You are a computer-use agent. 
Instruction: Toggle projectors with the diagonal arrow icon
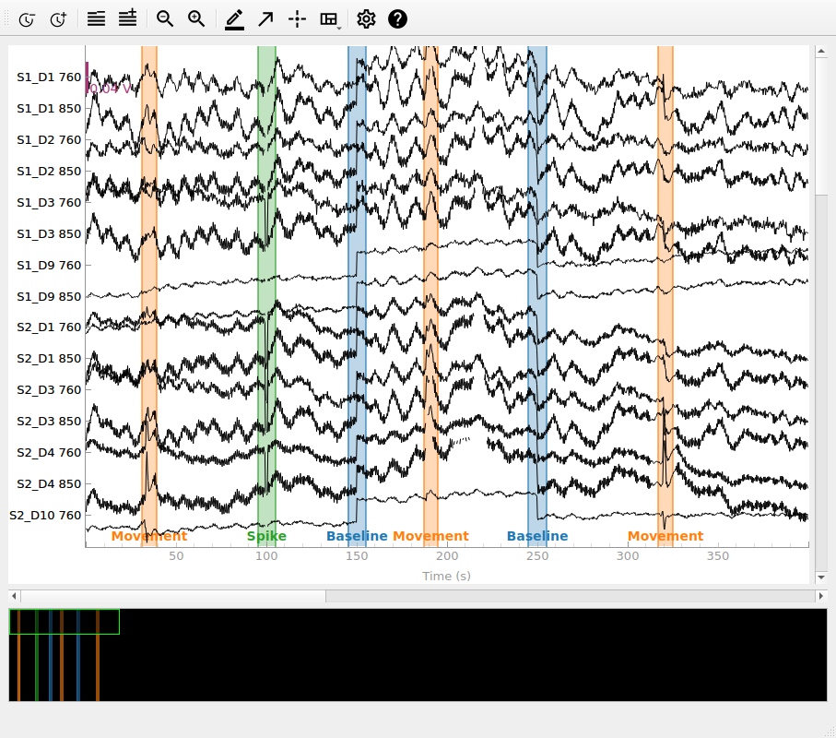click(265, 18)
